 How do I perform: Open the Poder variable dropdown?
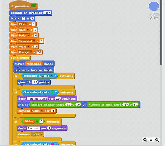click(29, 35)
